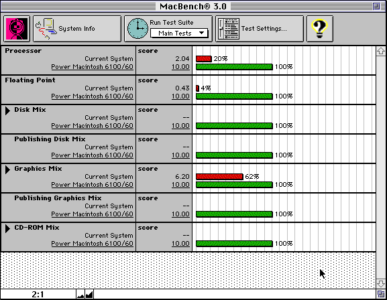Image resolution: width=387 pixels, height=300 pixels.
Task: Click Power Macintosh 6100/60 link under Floating Point
Action: [92, 96]
